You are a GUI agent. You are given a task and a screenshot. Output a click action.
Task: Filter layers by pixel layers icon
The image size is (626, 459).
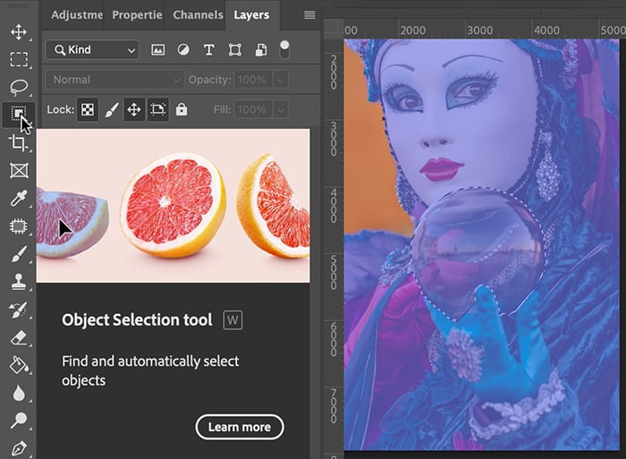[x=157, y=50]
